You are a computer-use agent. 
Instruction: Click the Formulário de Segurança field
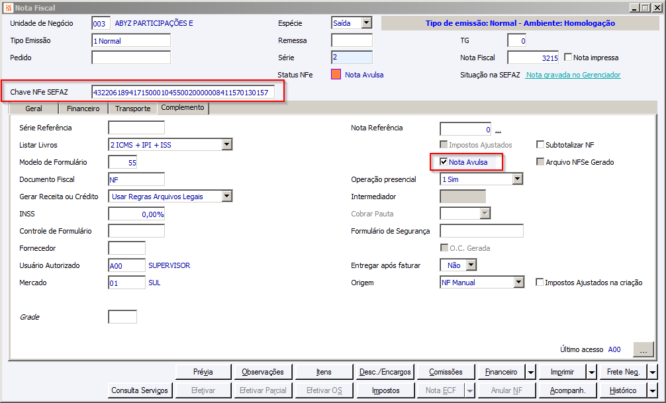pyautogui.click(x=482, y=231)
